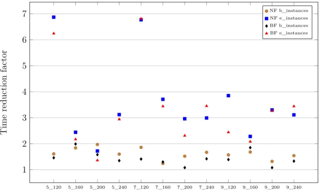The width and height of the screenshot is (319, 196).
Task: Select the brown circle point for 7_200
Action: pos(185,156)
